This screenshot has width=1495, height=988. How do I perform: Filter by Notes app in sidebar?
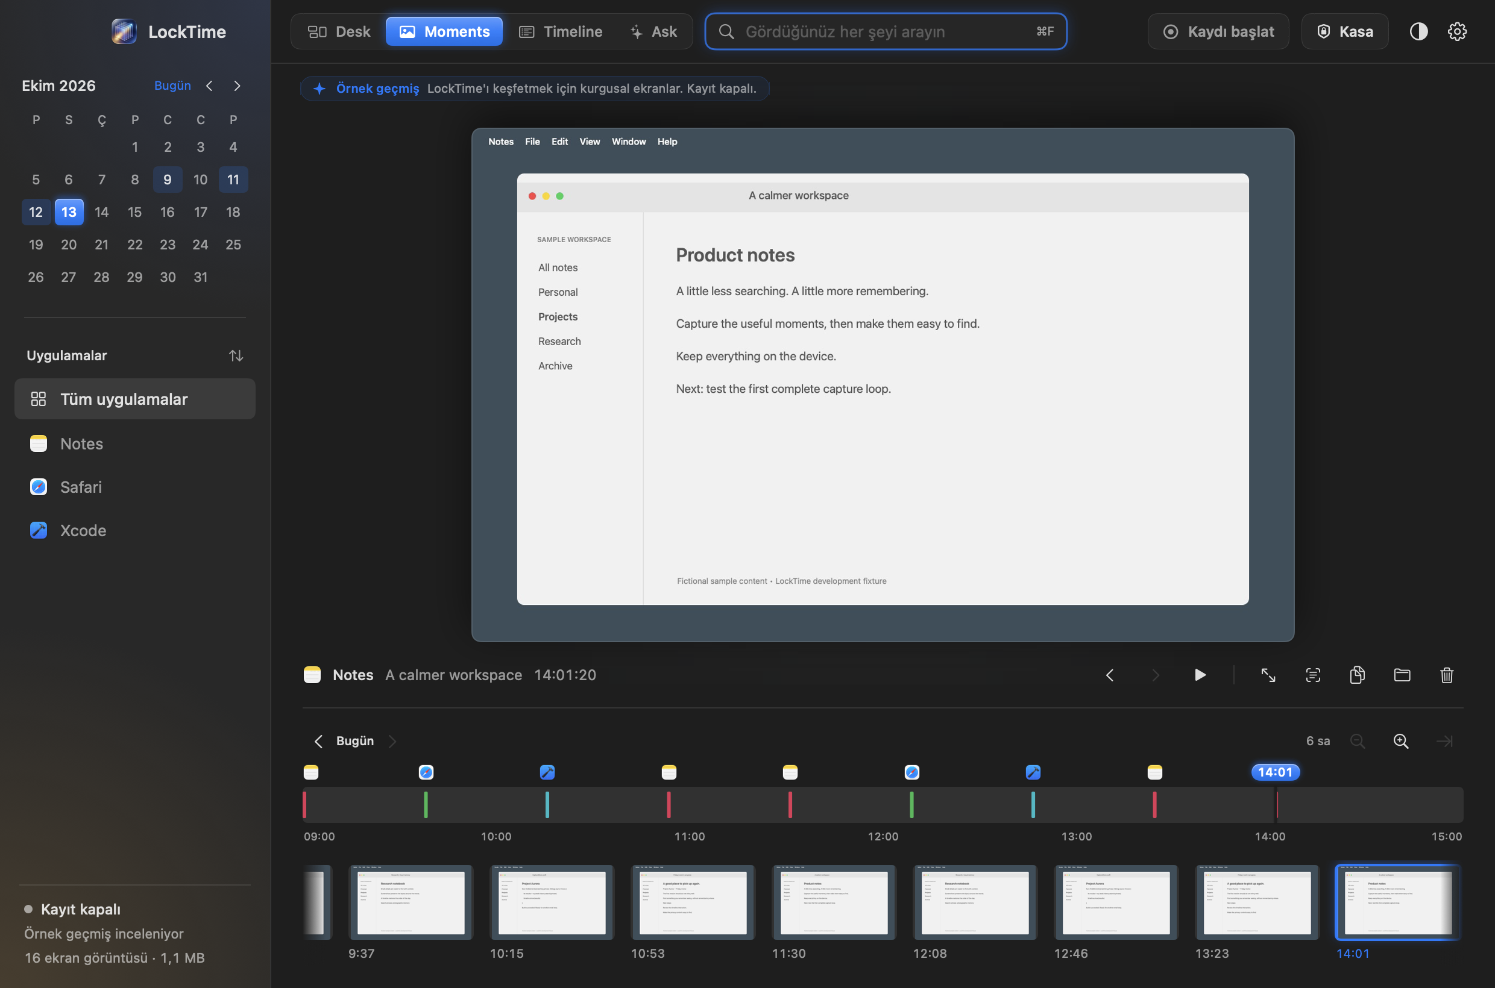(x=135, y=443)
